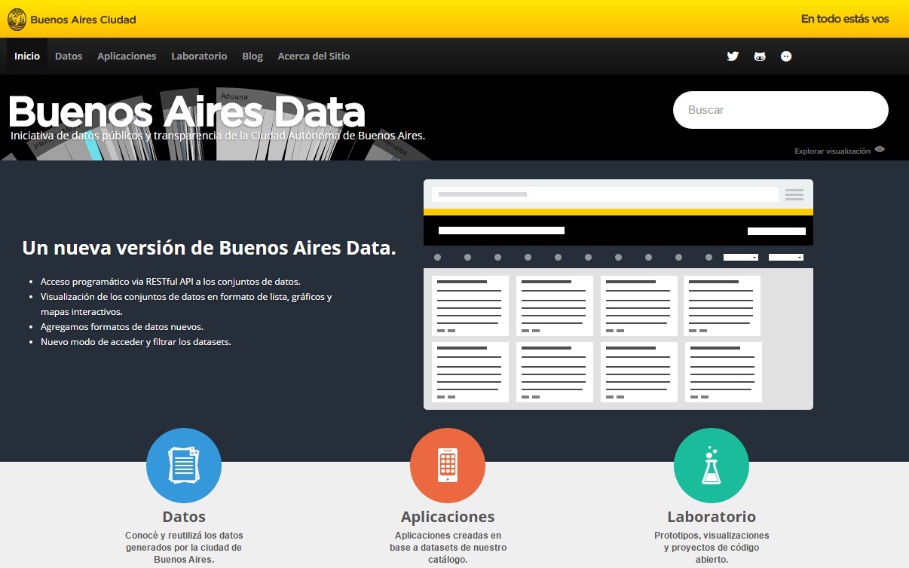909x568 pixels.
Task: Open the Laboratorio section heading
Action: [712, 517]
